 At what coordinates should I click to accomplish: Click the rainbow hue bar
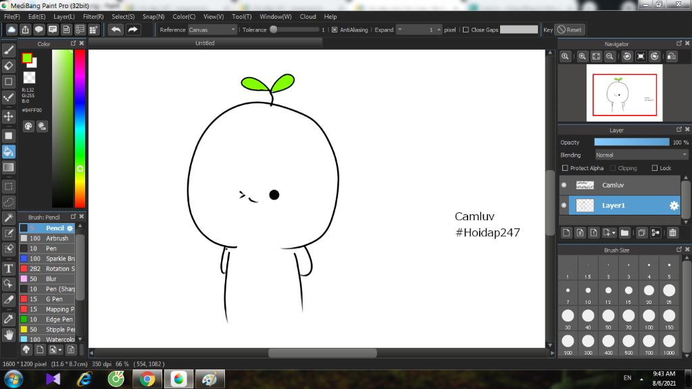point(80,128)
